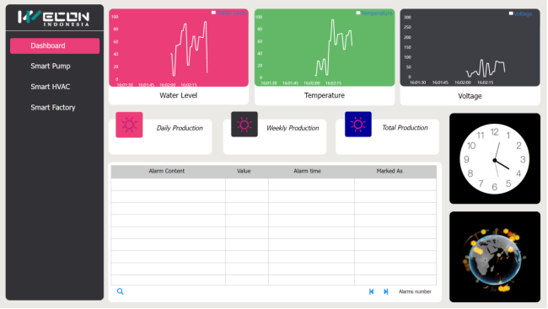Toggle the Water Level legend box

(x=213, y=13)
